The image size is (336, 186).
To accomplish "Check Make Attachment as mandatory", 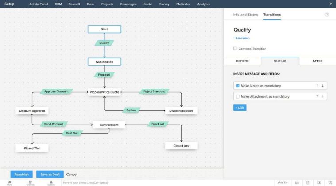I will click(238, 96).
